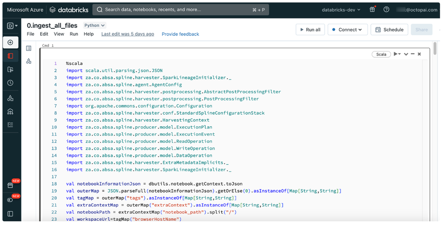Screen dimensions: 442x225
Task: Click the Run all button
Action: (x=309, y=30)
